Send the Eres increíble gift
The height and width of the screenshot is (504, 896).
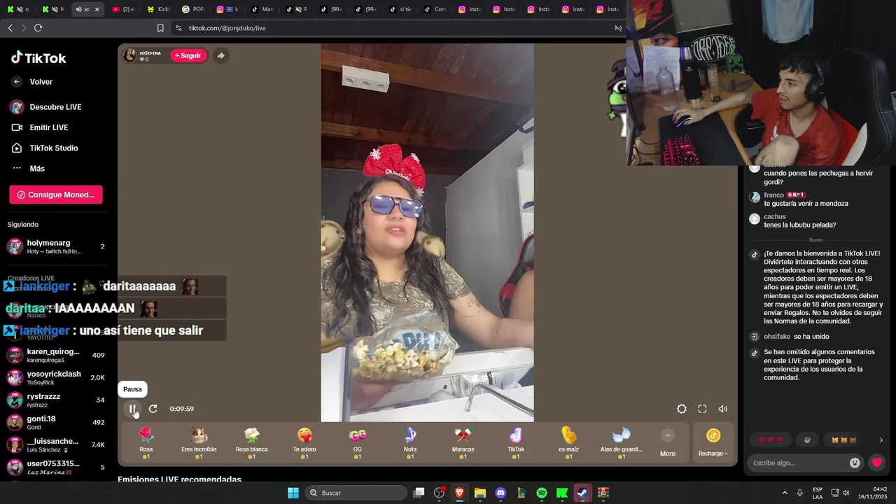coord(199,442)
